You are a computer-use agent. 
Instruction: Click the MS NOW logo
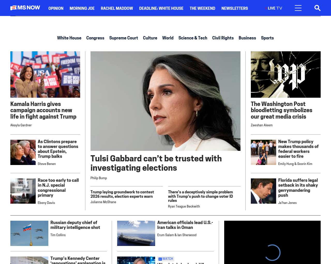[x=25, y=8]
